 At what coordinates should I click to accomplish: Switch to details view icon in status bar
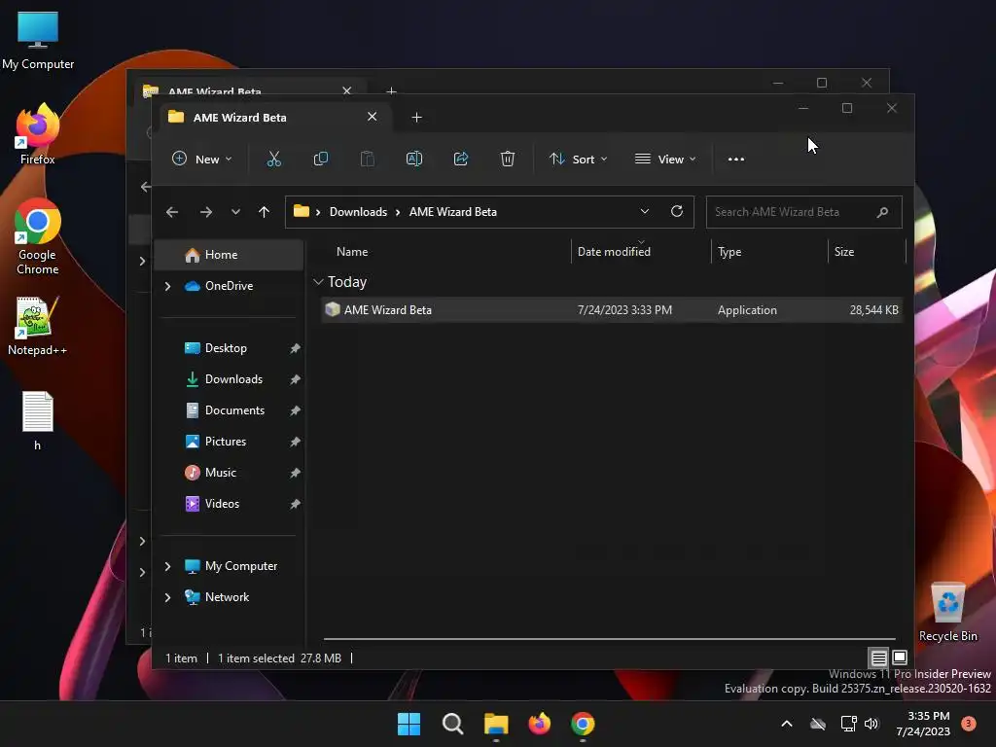click(x=878, y=658)
